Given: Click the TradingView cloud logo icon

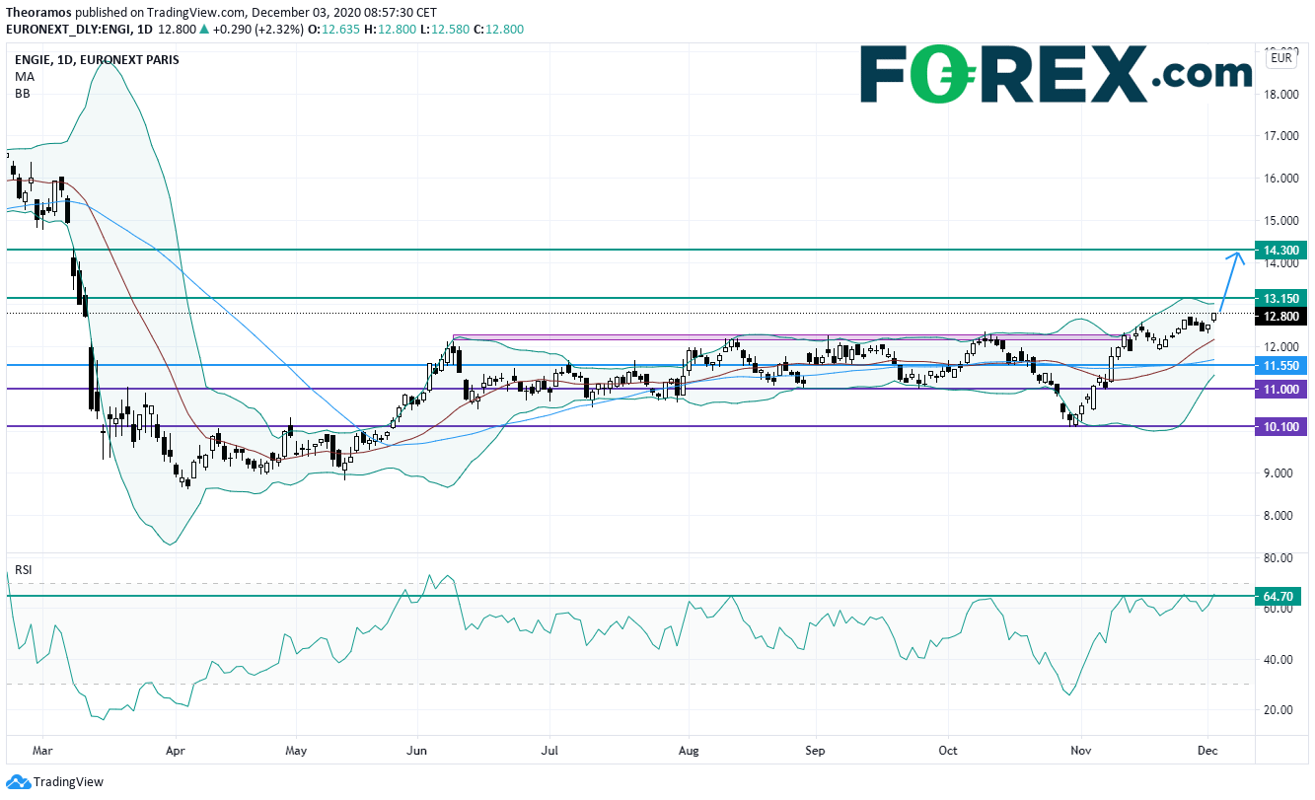Looking at the screenshot, I should (x=18, y=782).
